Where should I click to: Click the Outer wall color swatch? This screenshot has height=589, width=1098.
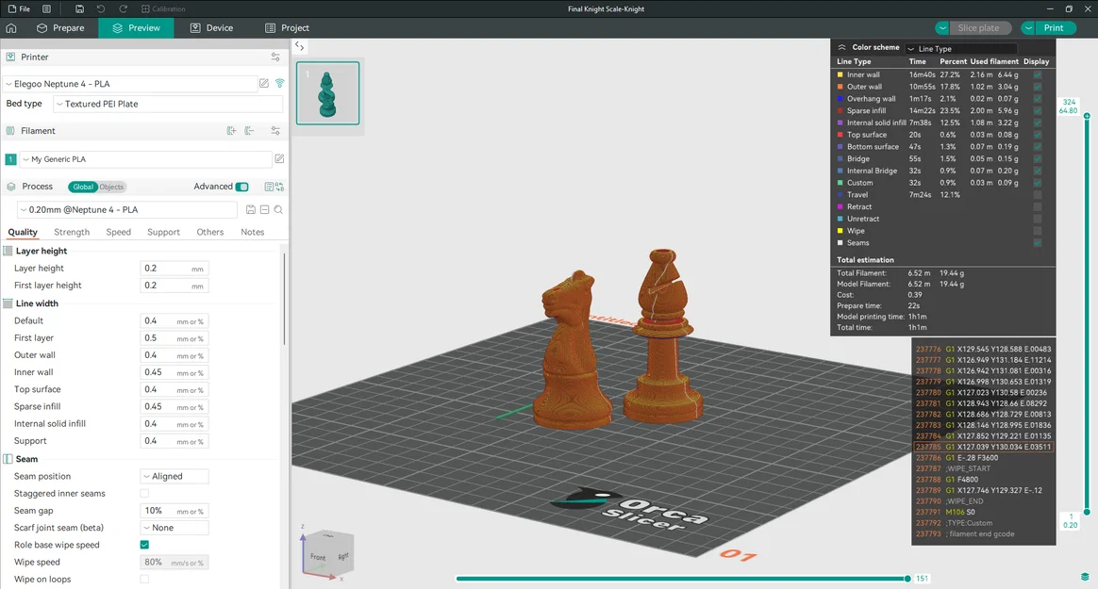tap(840, 87)
